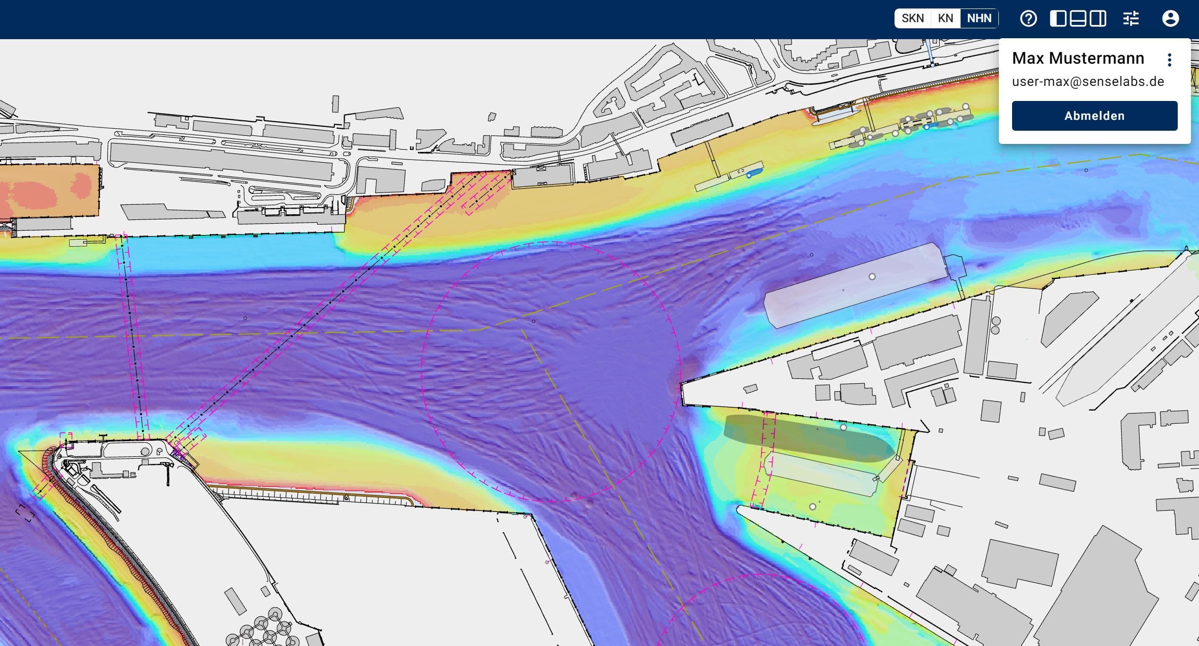Click the Max Mustermann name
The image size is (1199, 646).
(x=1078, y=58)
